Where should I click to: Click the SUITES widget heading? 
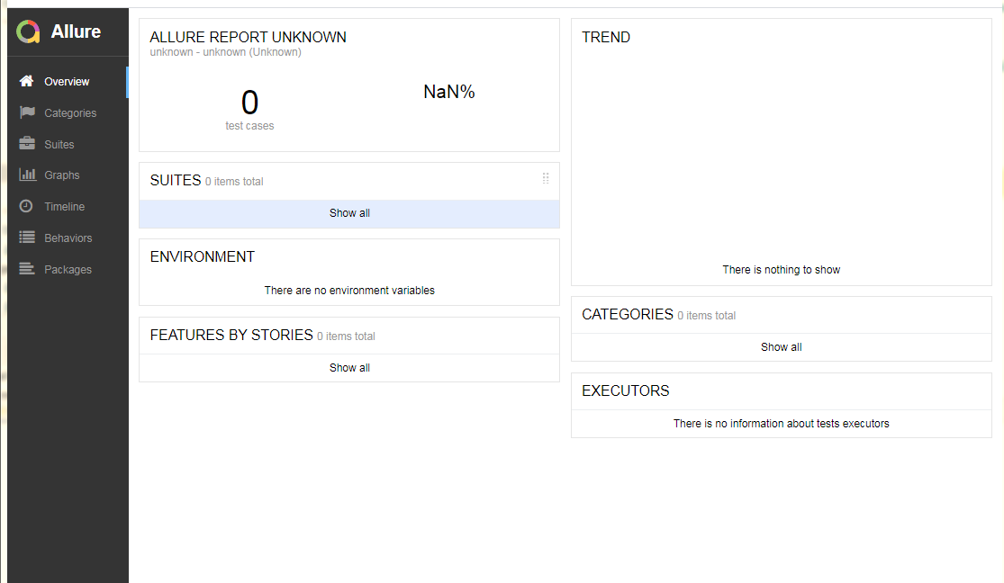point(176,181)
